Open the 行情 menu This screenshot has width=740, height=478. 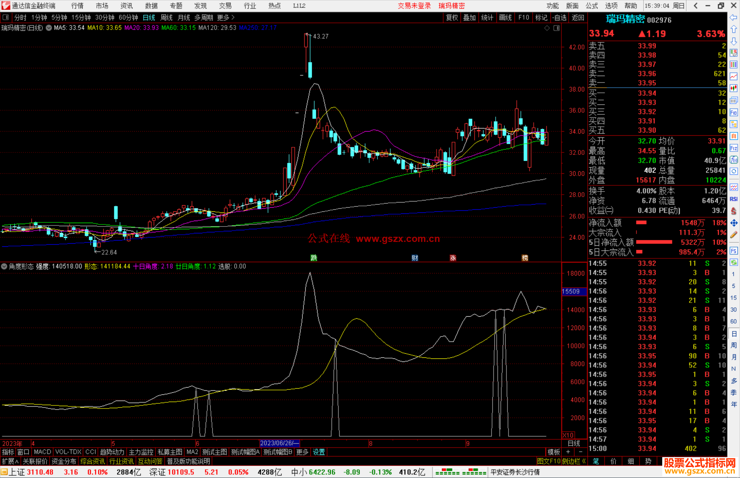[x=77, y=5]
